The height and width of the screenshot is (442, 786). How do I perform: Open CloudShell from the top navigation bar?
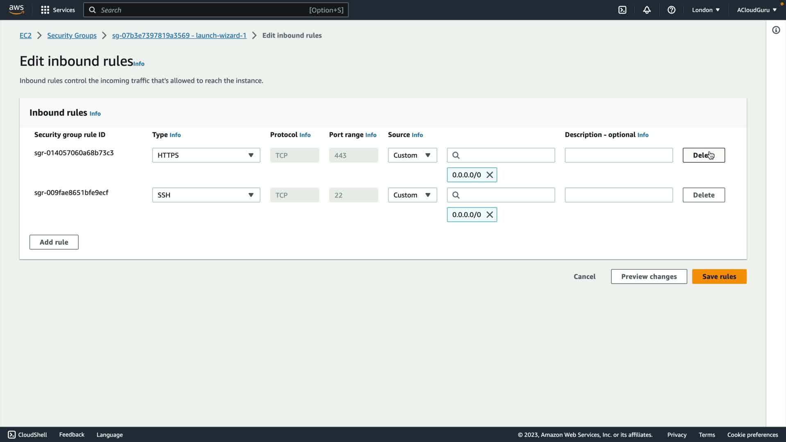tap(622, 10)
